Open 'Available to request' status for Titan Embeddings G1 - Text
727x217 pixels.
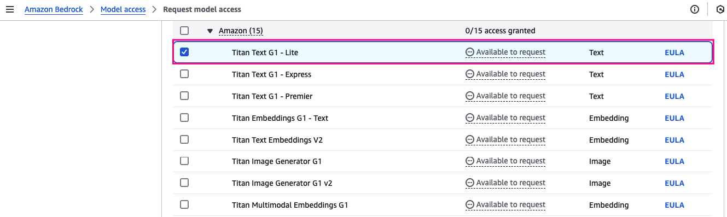pos(505,118)
